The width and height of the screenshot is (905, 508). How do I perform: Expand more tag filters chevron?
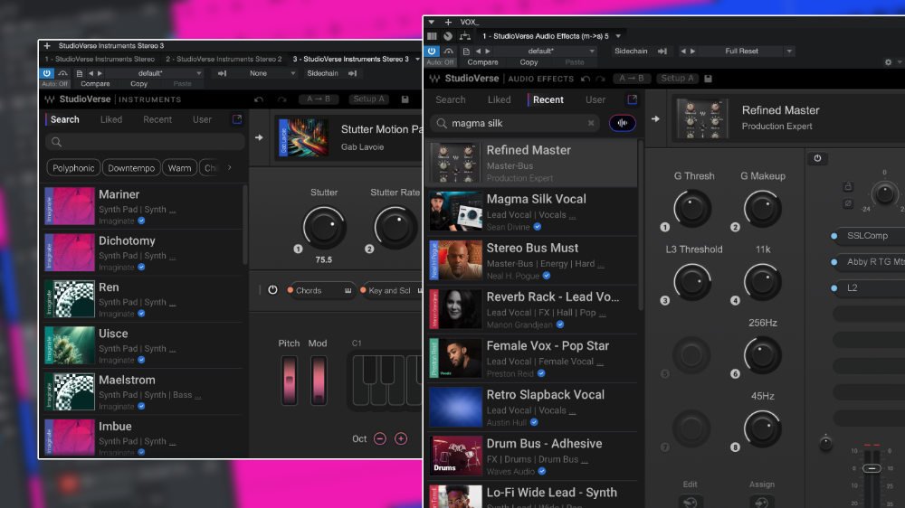[230, 168]
